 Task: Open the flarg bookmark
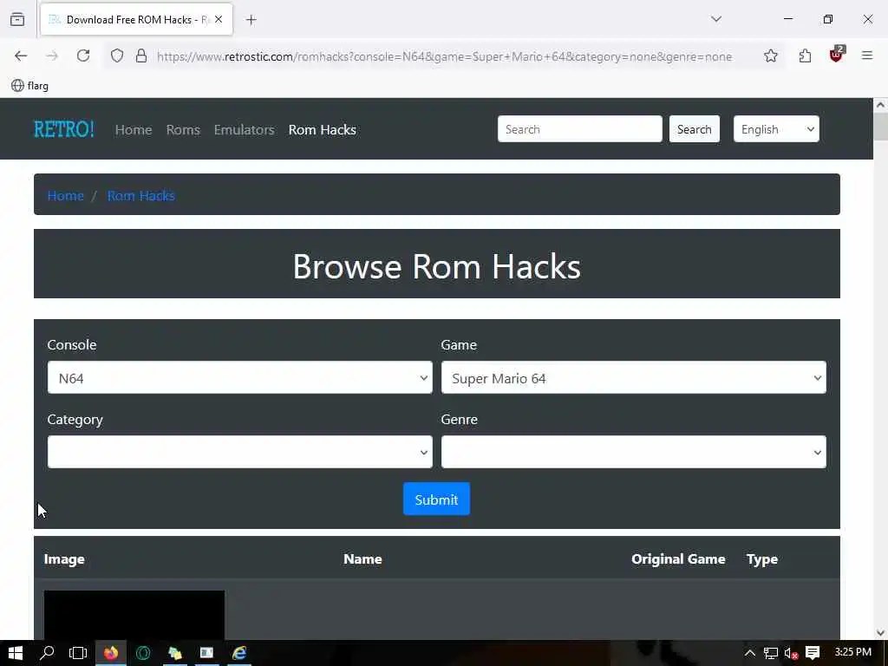pos(30,86)
